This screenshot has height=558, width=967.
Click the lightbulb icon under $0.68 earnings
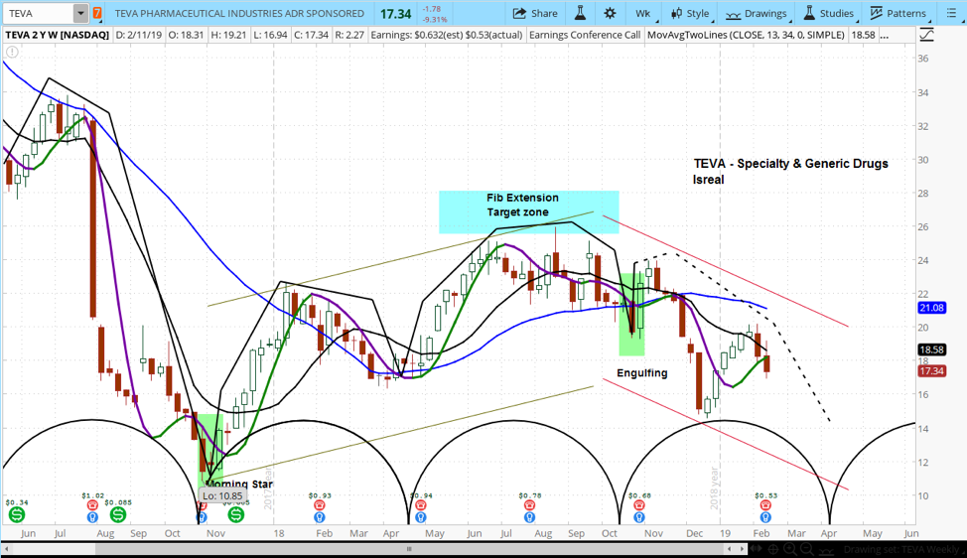[639, 517]
